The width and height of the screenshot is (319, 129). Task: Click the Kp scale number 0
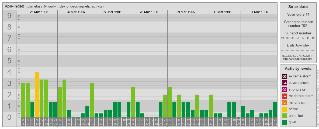(x=9, y=117)
